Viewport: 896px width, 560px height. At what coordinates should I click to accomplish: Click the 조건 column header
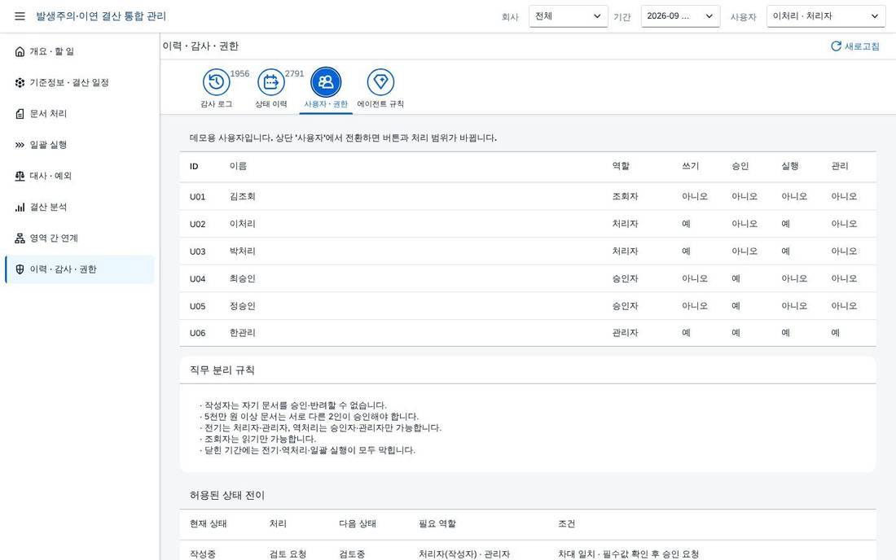pos(566,523)
